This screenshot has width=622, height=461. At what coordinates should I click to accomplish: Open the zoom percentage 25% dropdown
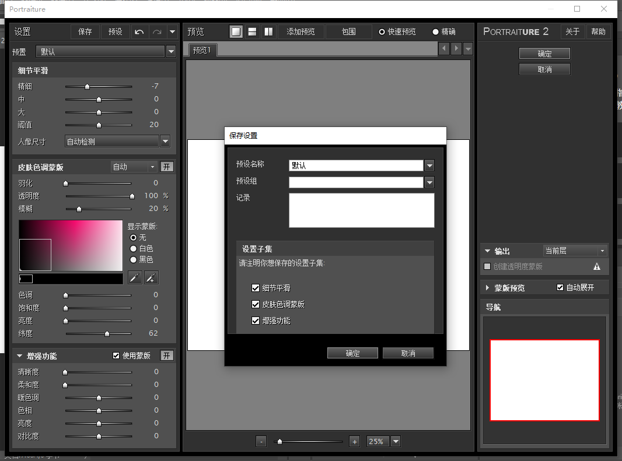coord(396,441)
